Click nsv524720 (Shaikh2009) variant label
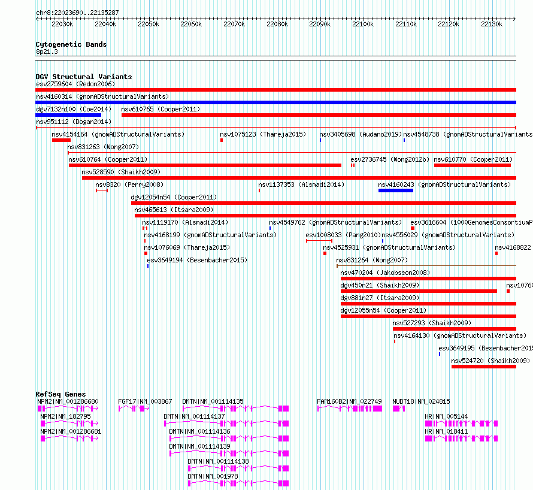 (x=490, y=361)
